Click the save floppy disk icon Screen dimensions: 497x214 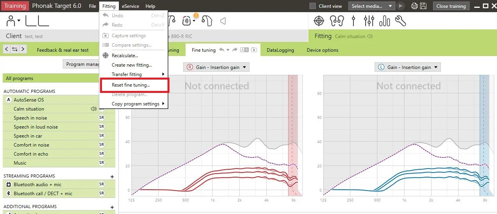point(423,6)
